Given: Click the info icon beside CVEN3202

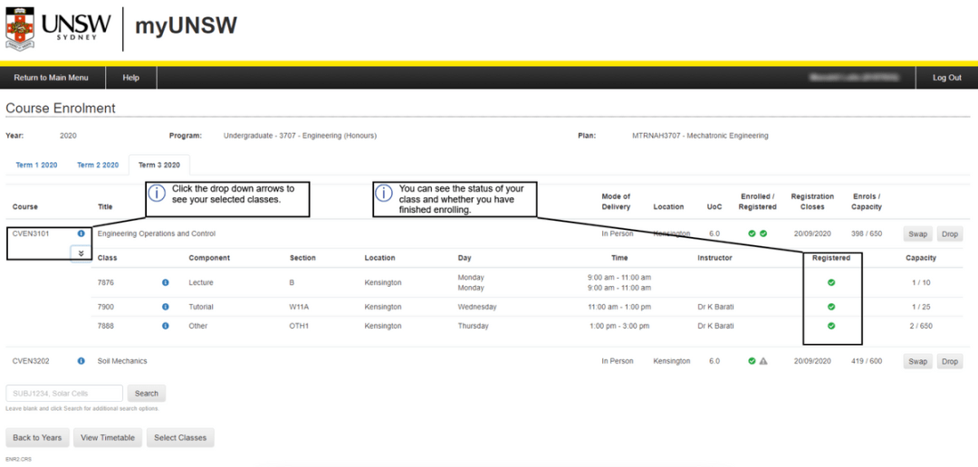Looking at the screenshot, I should (81, 361).
